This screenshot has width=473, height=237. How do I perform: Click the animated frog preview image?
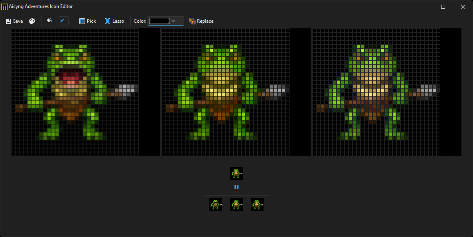click(x=236, y=174)
